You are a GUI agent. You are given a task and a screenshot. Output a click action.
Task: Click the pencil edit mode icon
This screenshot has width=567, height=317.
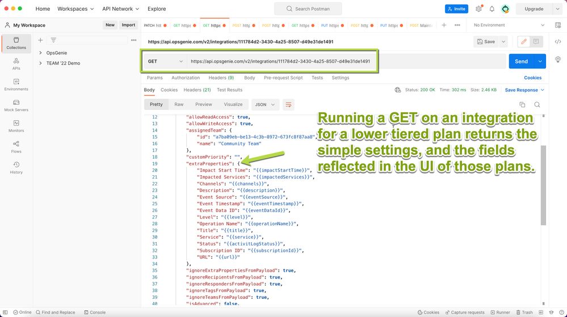[x=524, y=41]
